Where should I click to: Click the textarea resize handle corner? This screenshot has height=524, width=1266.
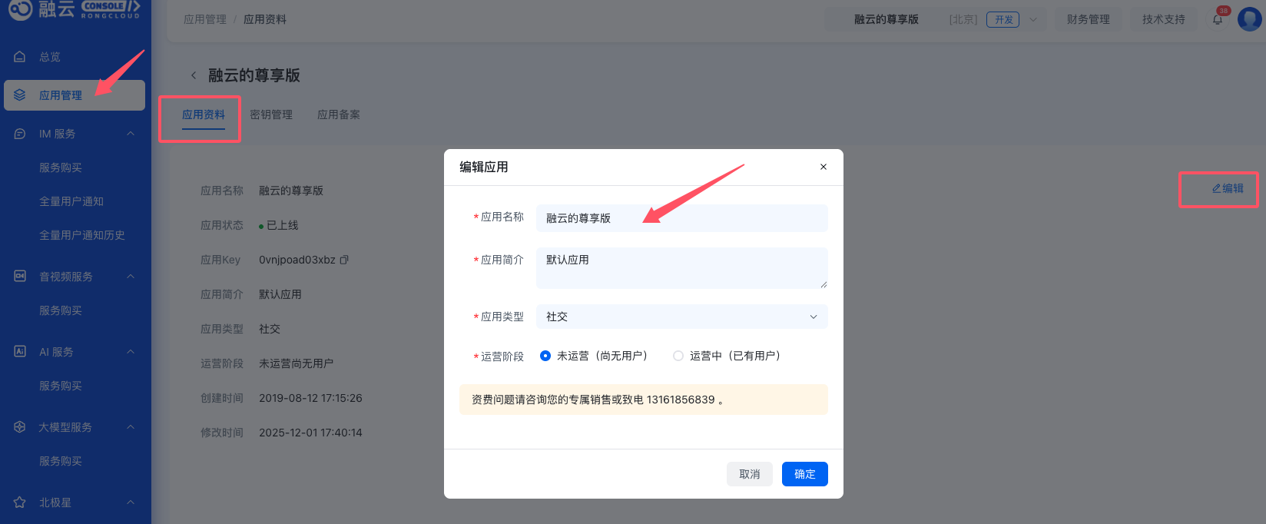pyautogui.click(x=824, y=284)
